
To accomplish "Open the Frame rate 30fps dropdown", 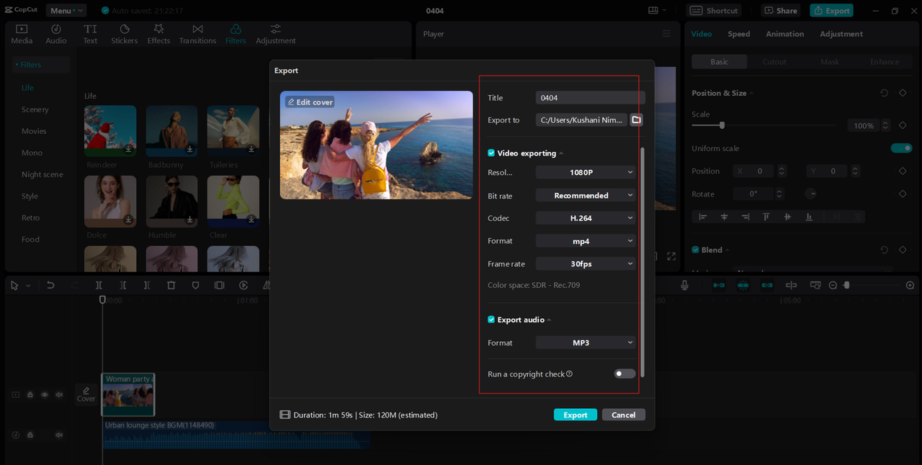I will coord(586,264).
